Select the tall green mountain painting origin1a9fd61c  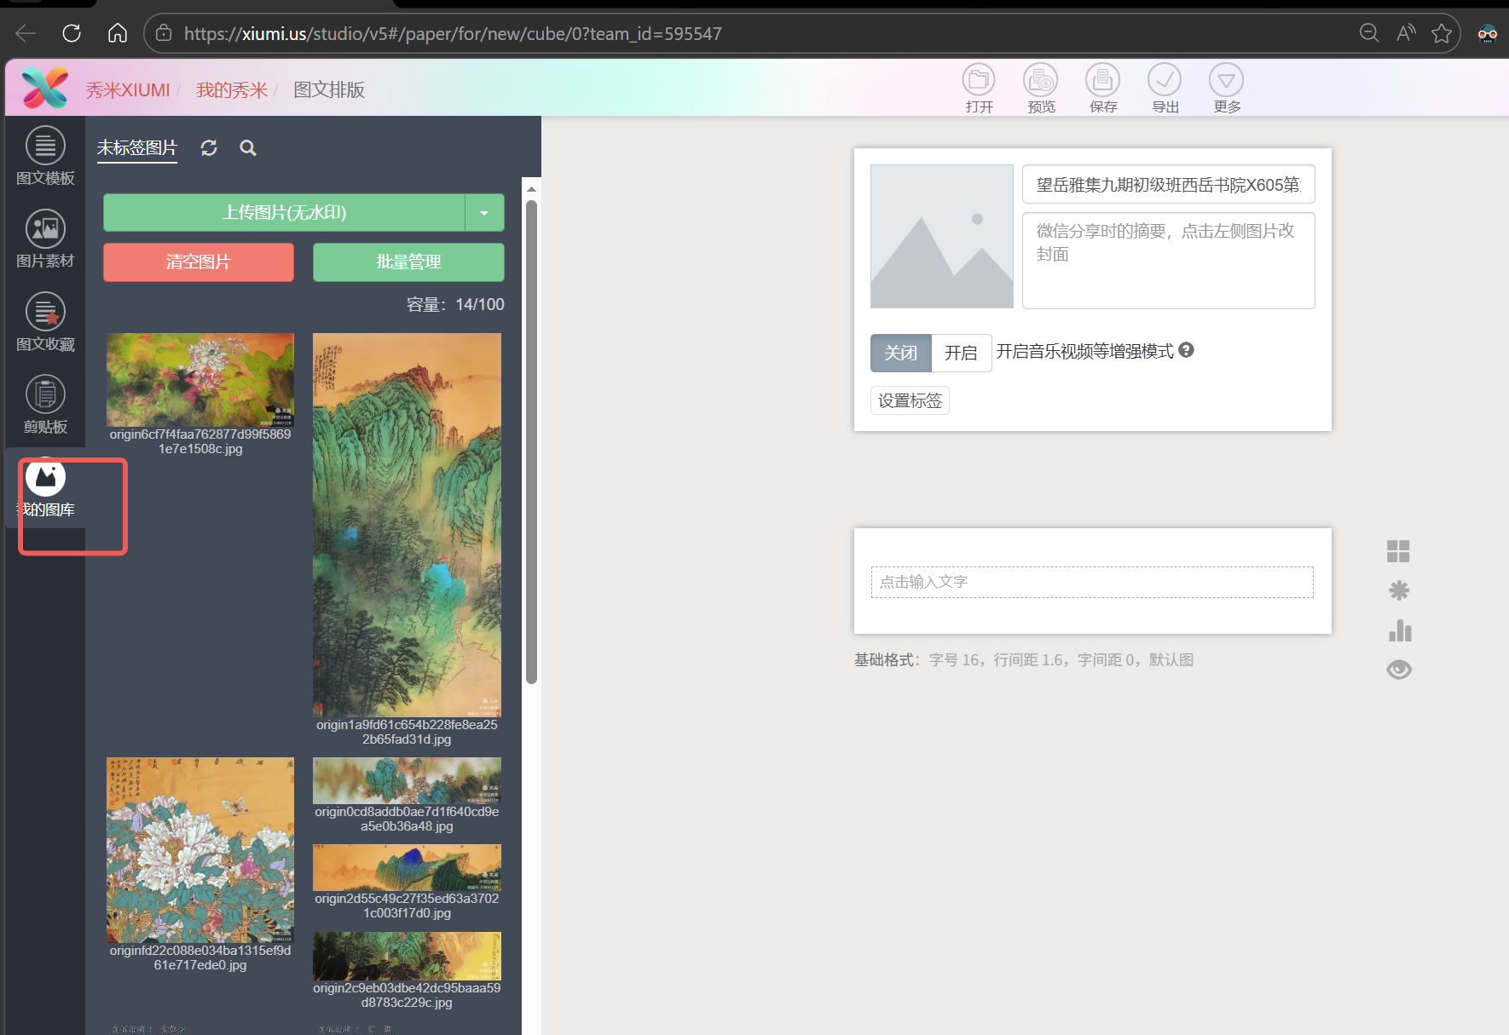pos(407,525)
